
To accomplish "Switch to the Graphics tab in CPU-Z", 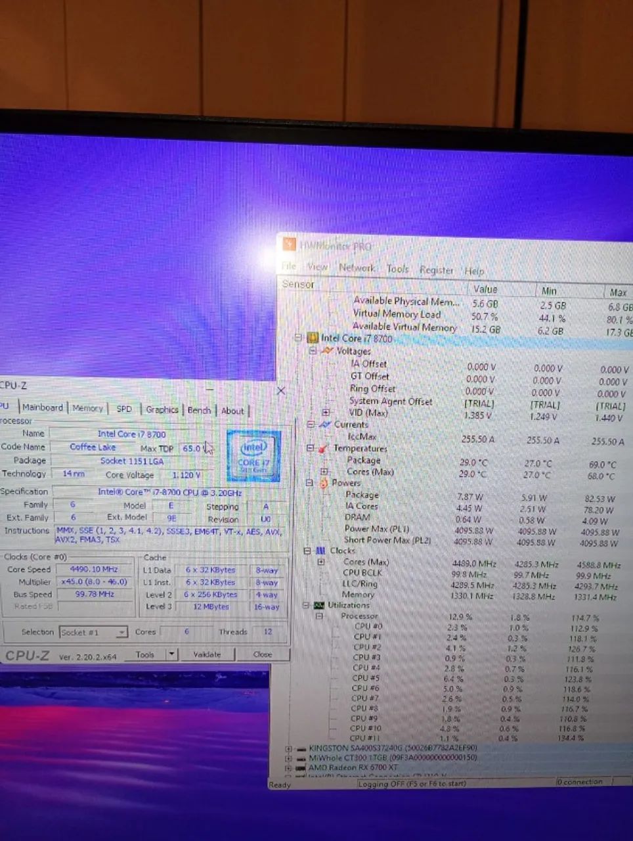I will pyautogui.click(x=162, y=409).
